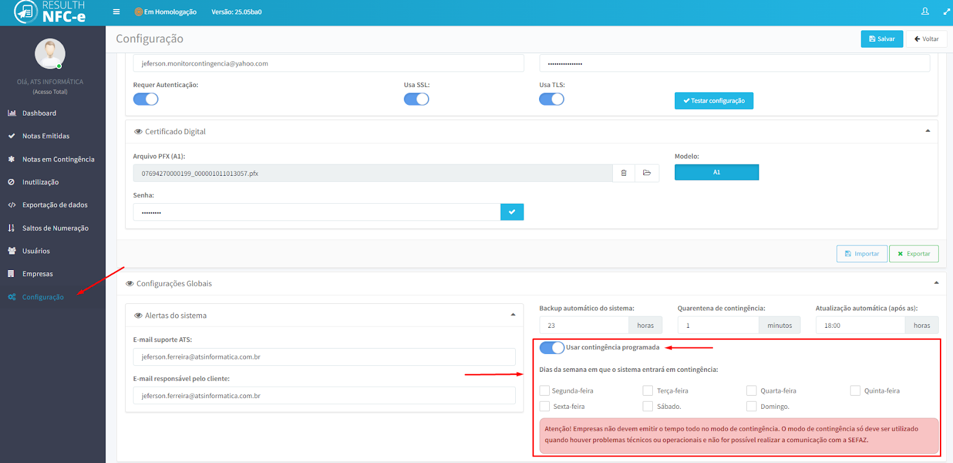Viewport: 953px width, 463px height.
Task: Collapse the Configurações Globais section
Action: (936, 283)
